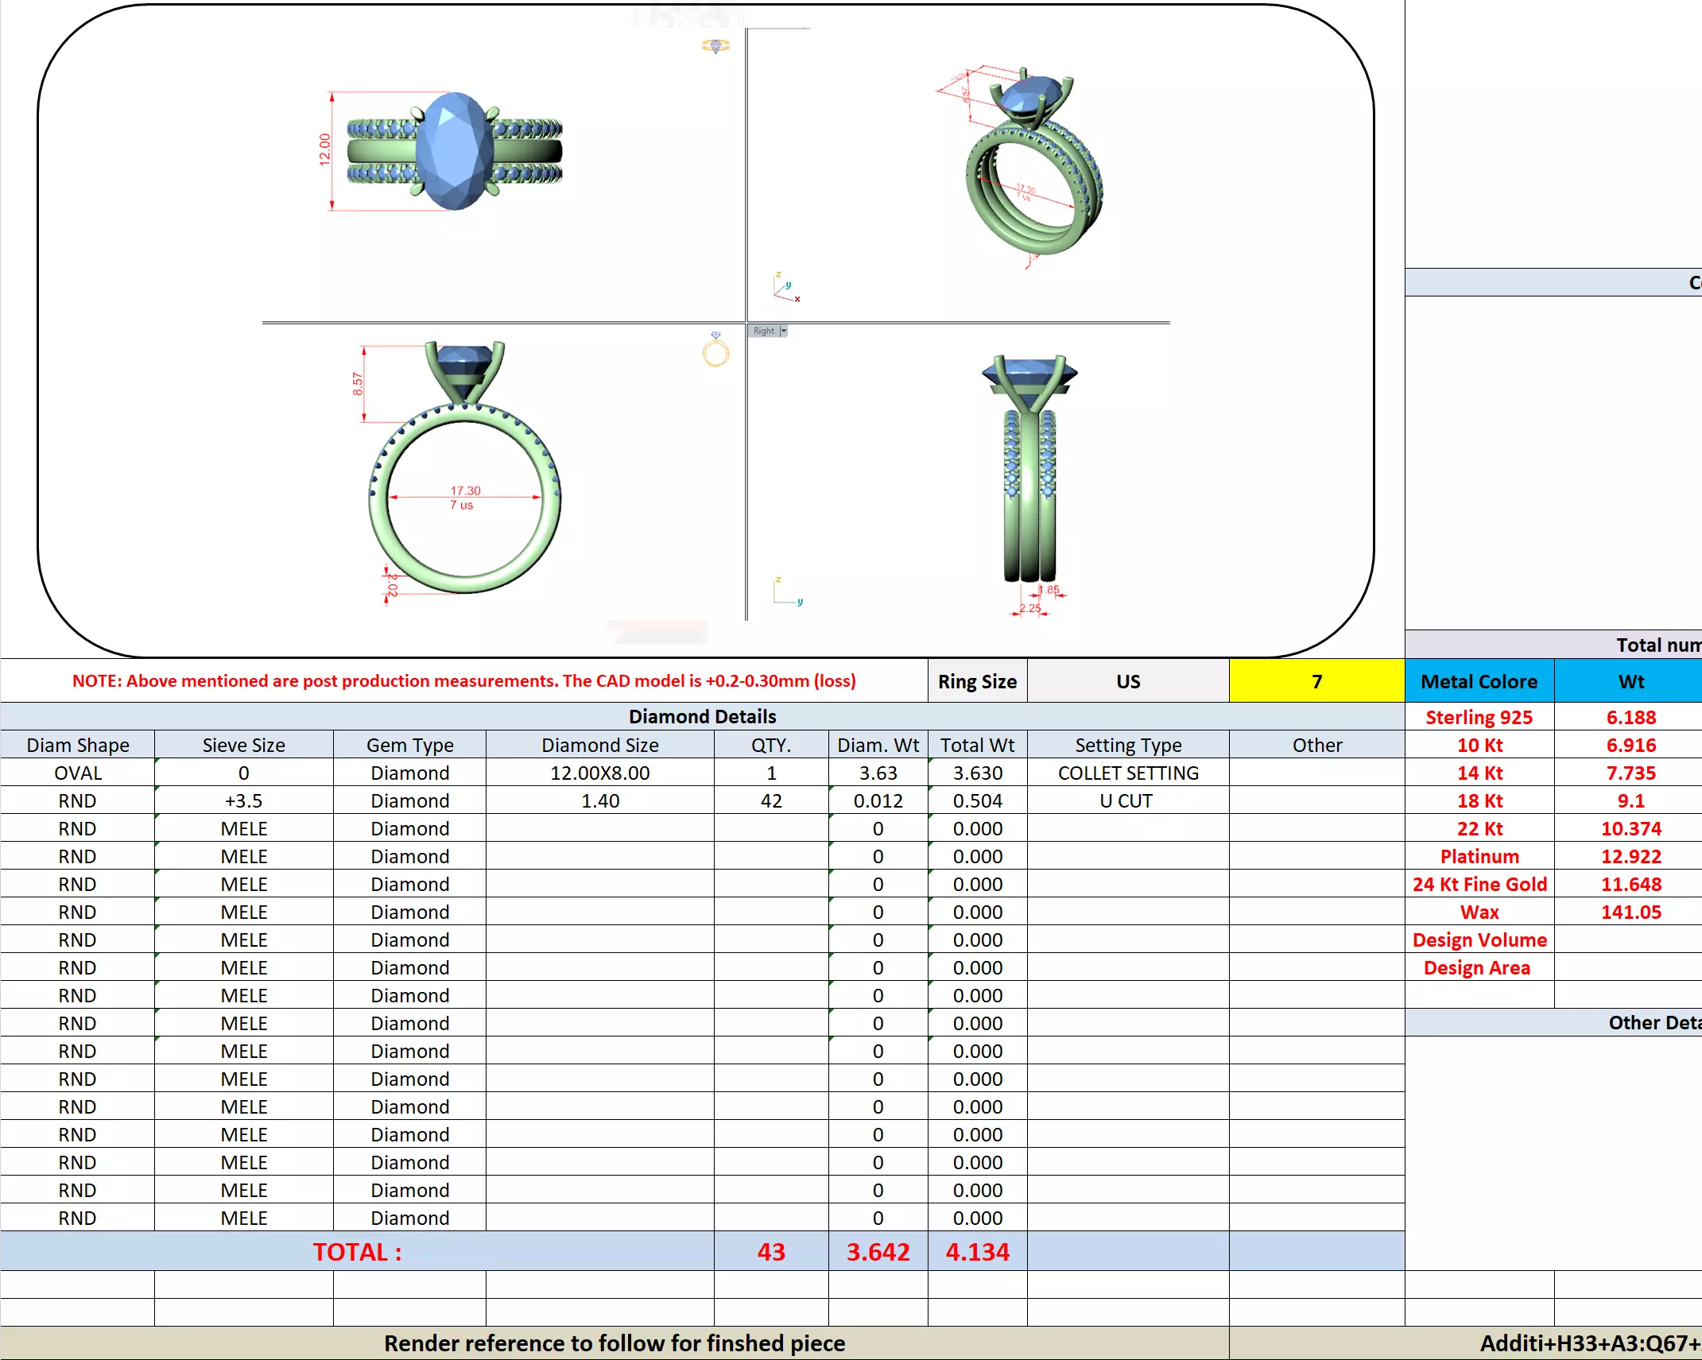Select the Render reference footer bar
The width and height of the screenshot is (1702, 1360).
[x=614, y=1343]
